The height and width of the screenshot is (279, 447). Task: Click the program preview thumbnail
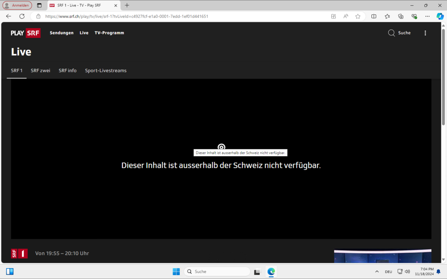[x=382, y=256]
